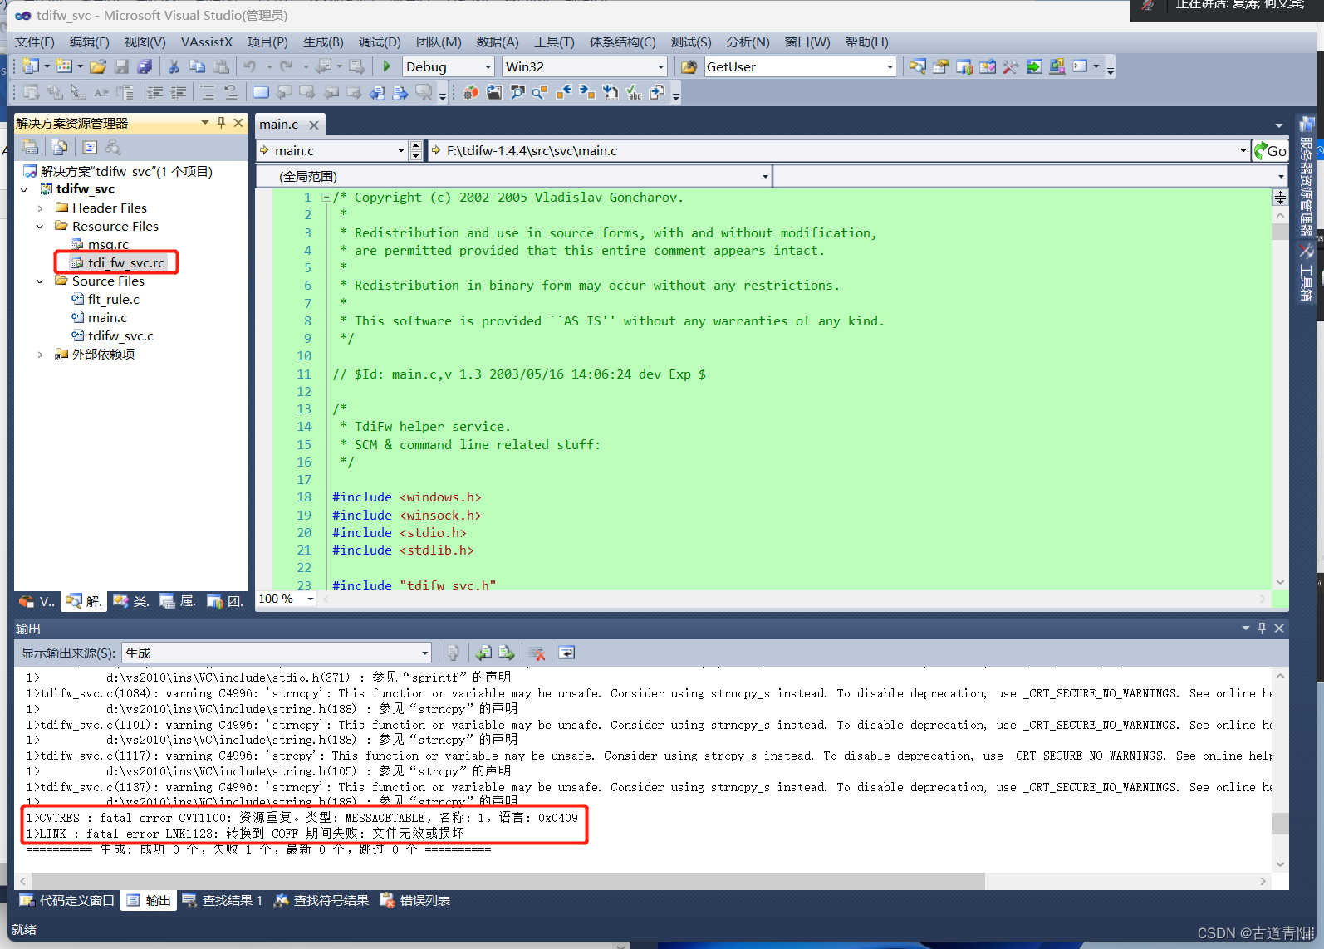Go to previous message in Output toolbar
This screenshot has height=949, width=1324.
[x=483, y=653]
